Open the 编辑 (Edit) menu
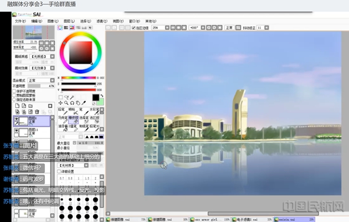This screenshot has width=349, height=222. (37, 21)
